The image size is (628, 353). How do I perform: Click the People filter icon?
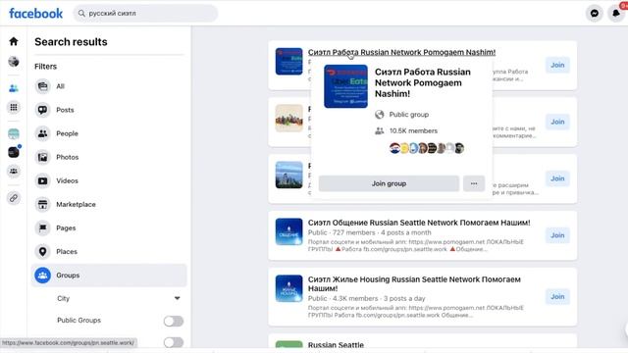[42, 133]
